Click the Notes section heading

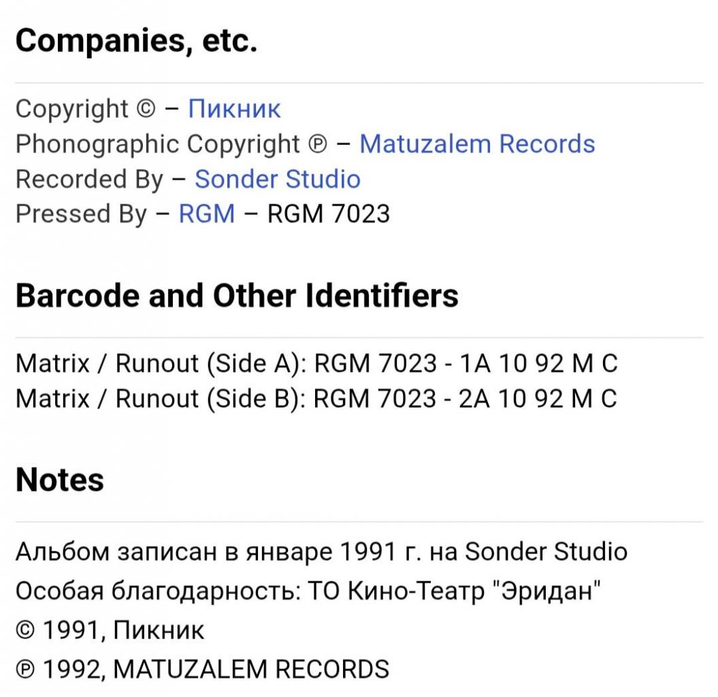(x=60, y=479)
